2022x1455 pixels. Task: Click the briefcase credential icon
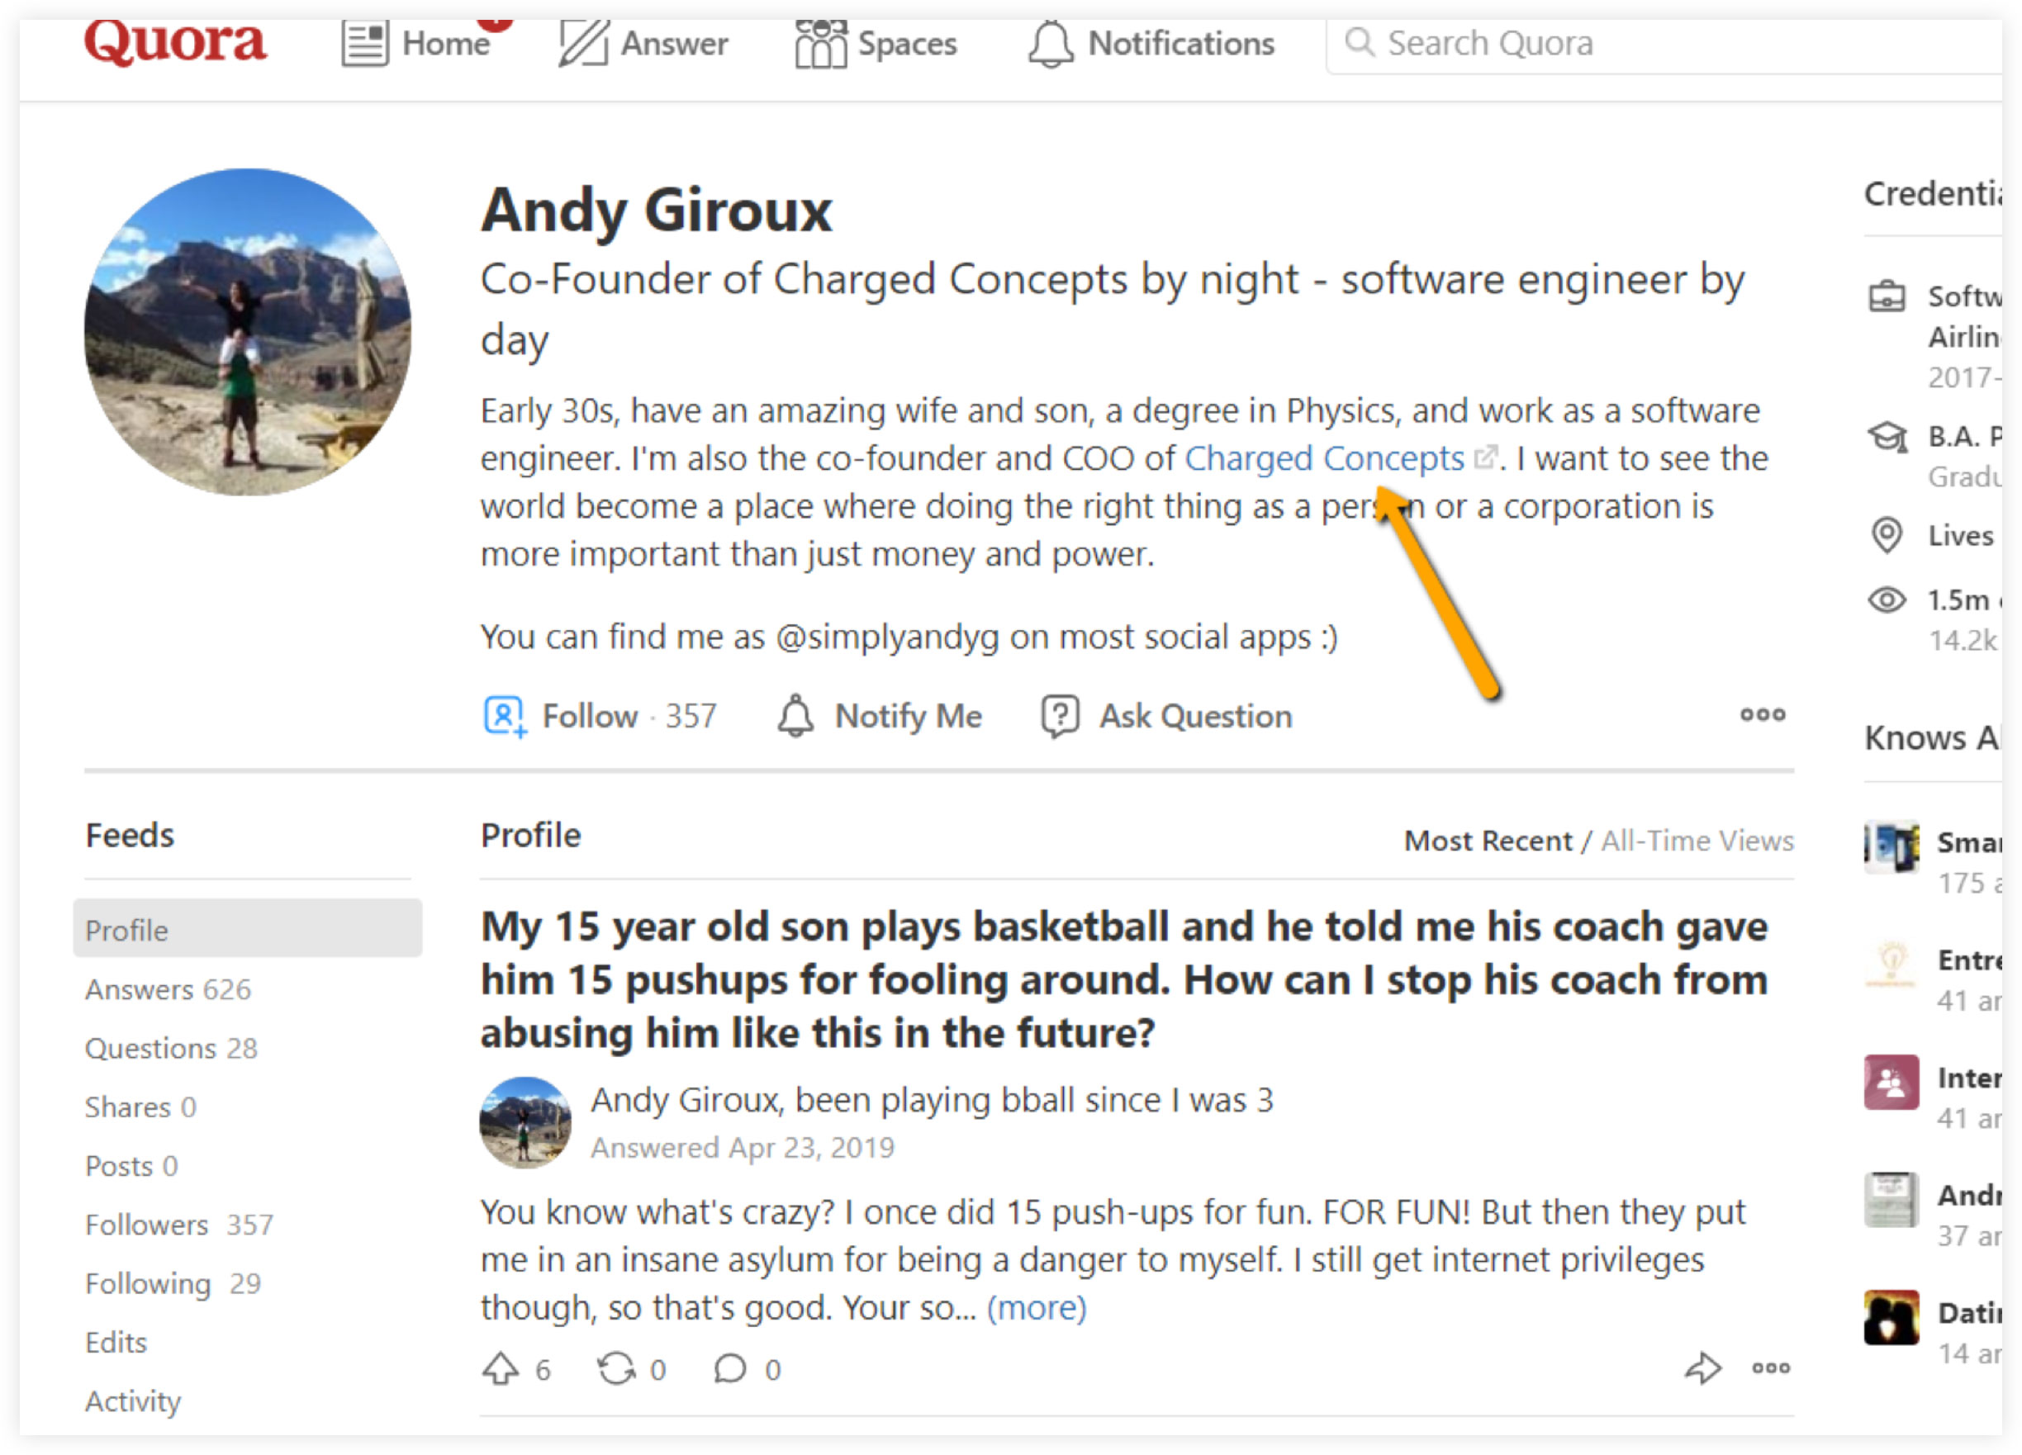1887,296
